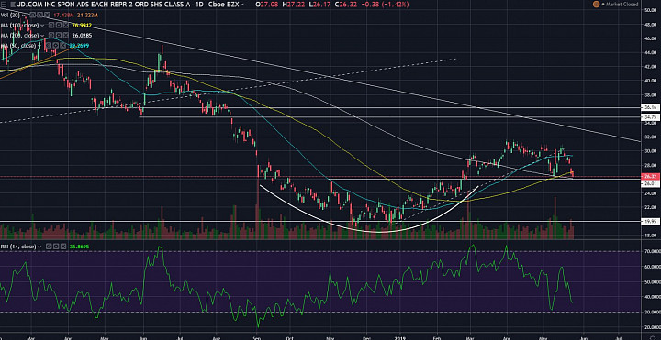
Task: Click the RSI (14, close) legend name
Action: (18, 247)
